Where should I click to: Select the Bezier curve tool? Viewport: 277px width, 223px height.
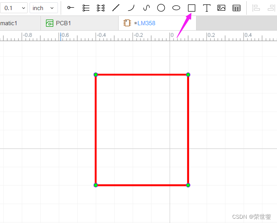point(146,8)
